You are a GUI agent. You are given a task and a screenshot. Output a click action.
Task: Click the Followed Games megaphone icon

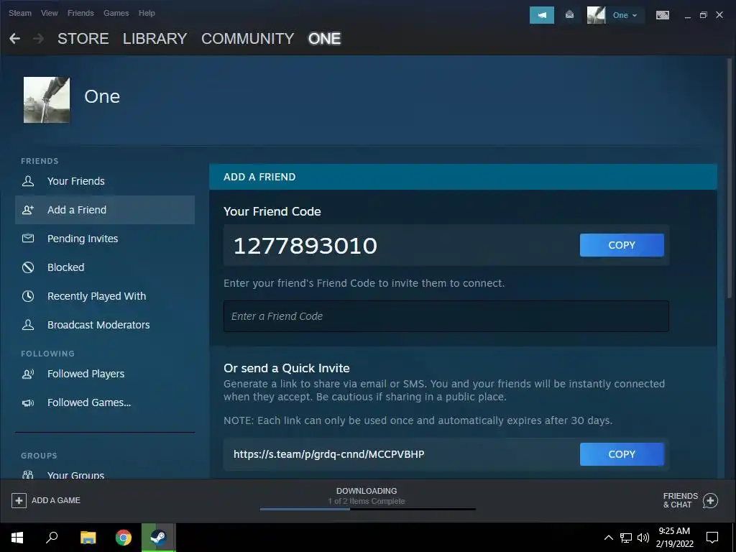click(28, 402)
